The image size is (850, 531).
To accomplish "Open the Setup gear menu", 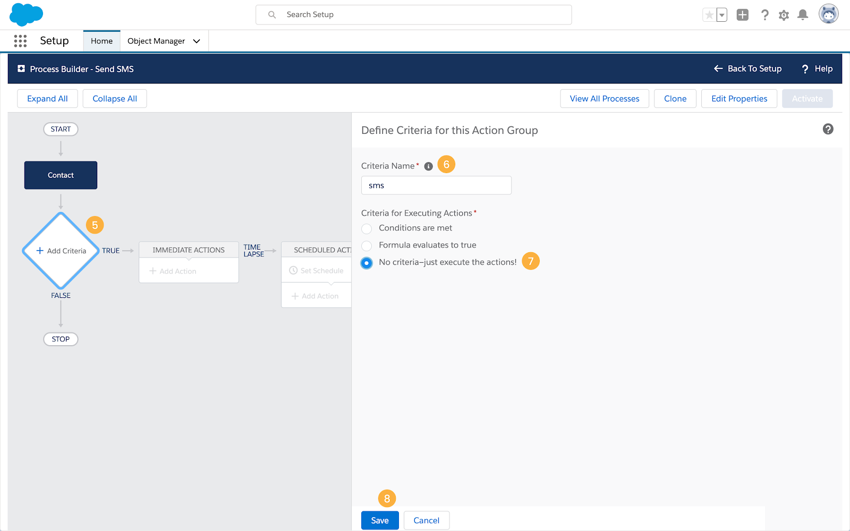I will tap(784, 15).
